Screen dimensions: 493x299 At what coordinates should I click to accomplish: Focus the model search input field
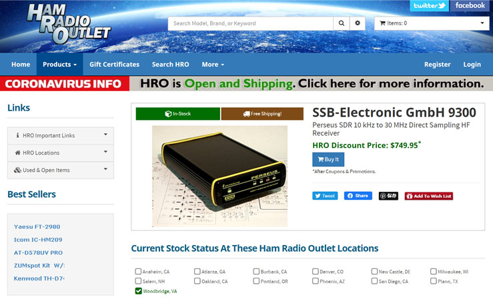[251, 23]
